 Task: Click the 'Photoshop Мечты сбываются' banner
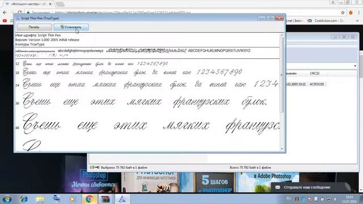[x=94, y=178]
